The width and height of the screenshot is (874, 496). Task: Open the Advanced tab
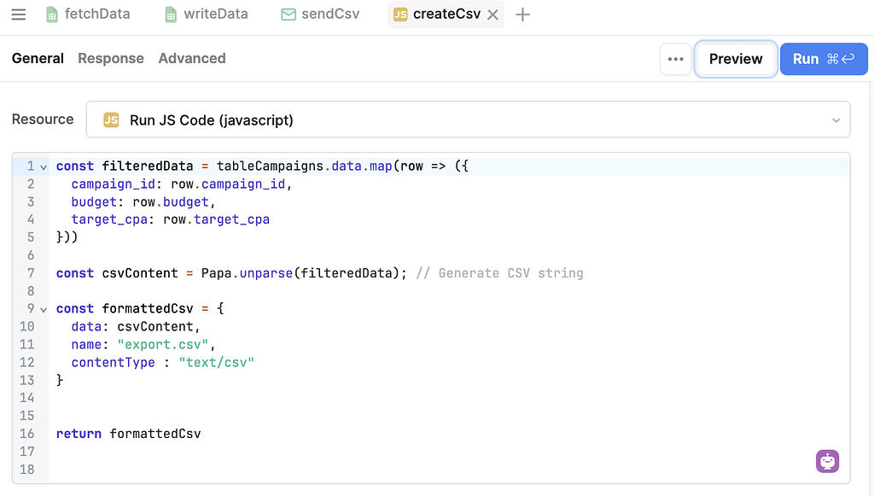[x=191, y=58]
